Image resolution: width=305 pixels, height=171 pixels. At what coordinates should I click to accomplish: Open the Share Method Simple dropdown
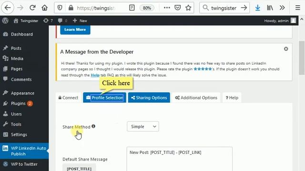pos(143,127)
